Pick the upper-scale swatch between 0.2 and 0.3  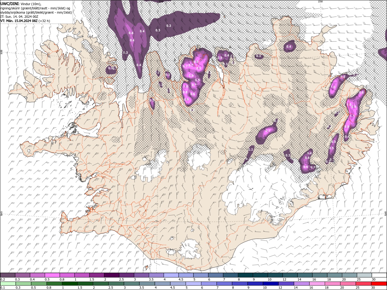(x=8, y=275)
